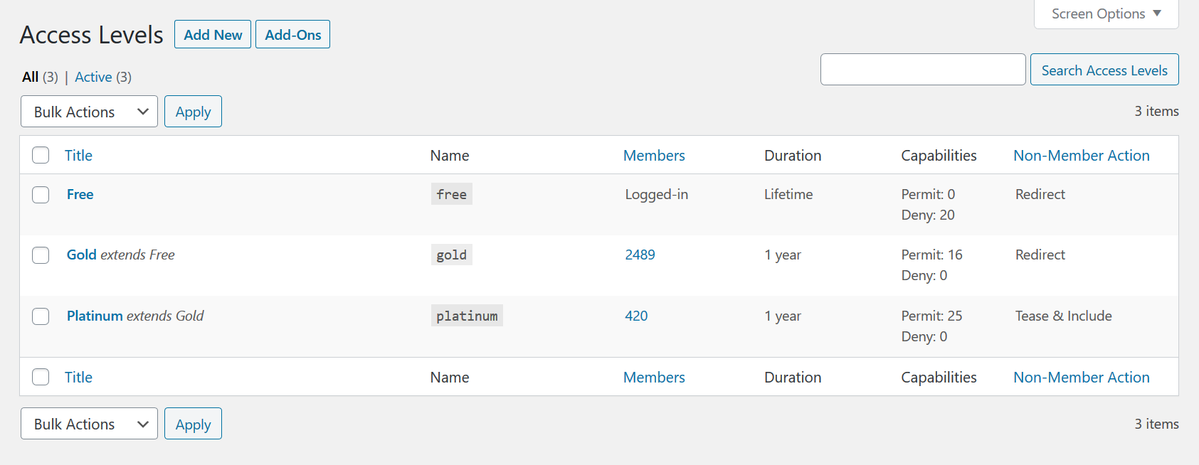Screen dimensions: 1199x465
Task: Click the Search Access Levels button
Action: (x=1104, y=70)
